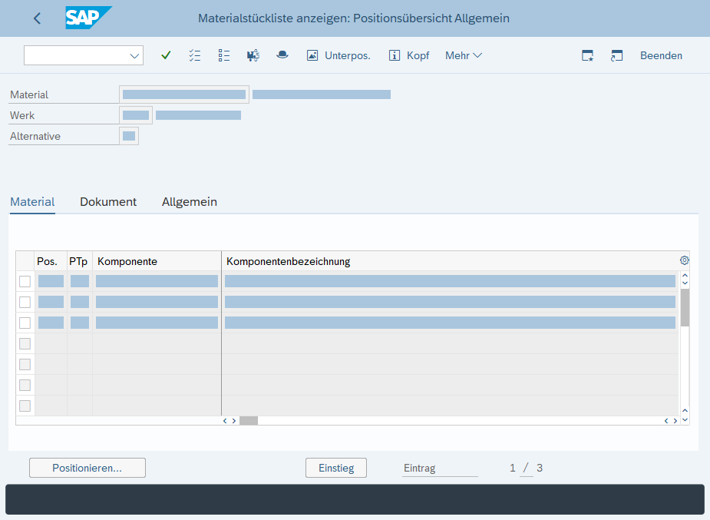710x520 pixels.
Task: Open the Unterpos. sub-items view
Action: (338, 55)
